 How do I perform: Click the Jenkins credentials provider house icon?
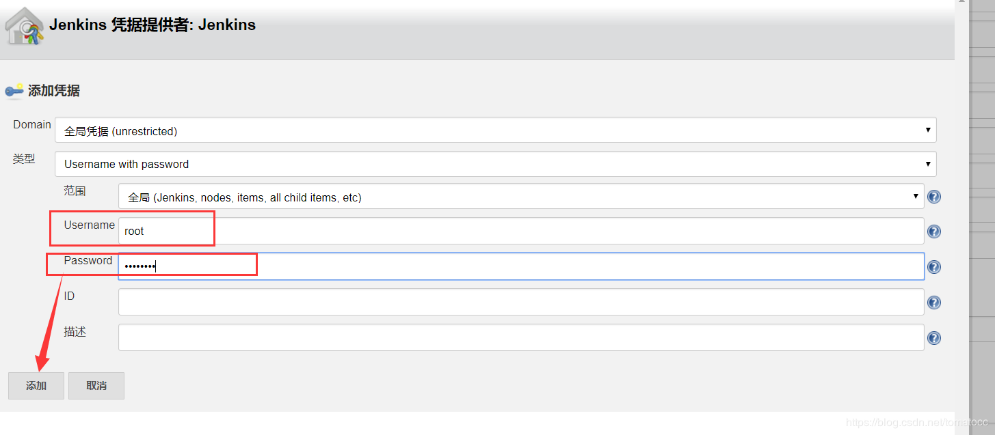[x=24, y=27]
